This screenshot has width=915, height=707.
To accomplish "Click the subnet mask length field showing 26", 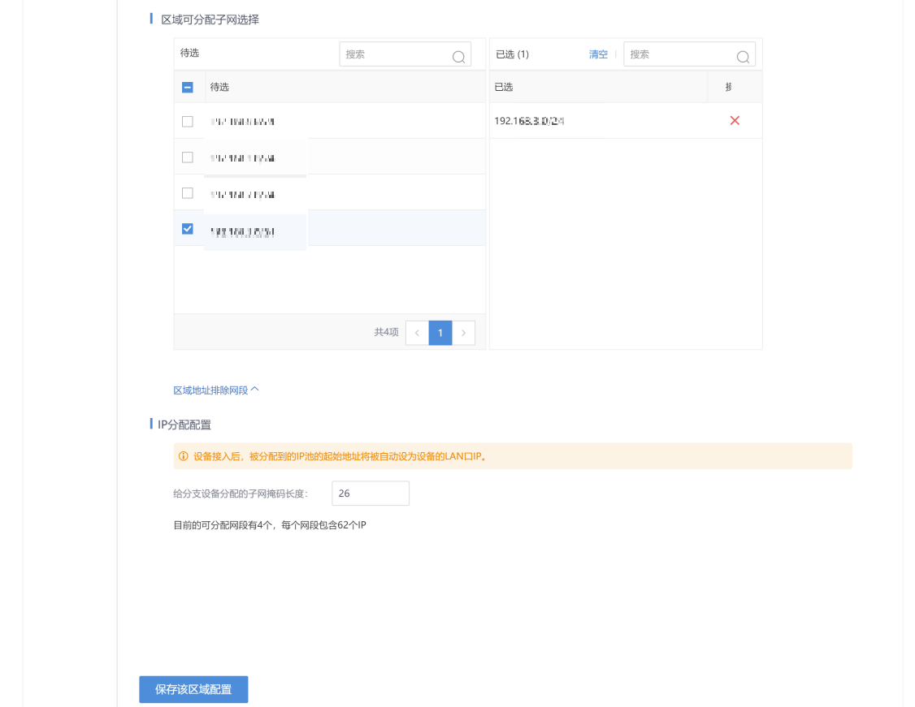I will (x=370, y=494).
